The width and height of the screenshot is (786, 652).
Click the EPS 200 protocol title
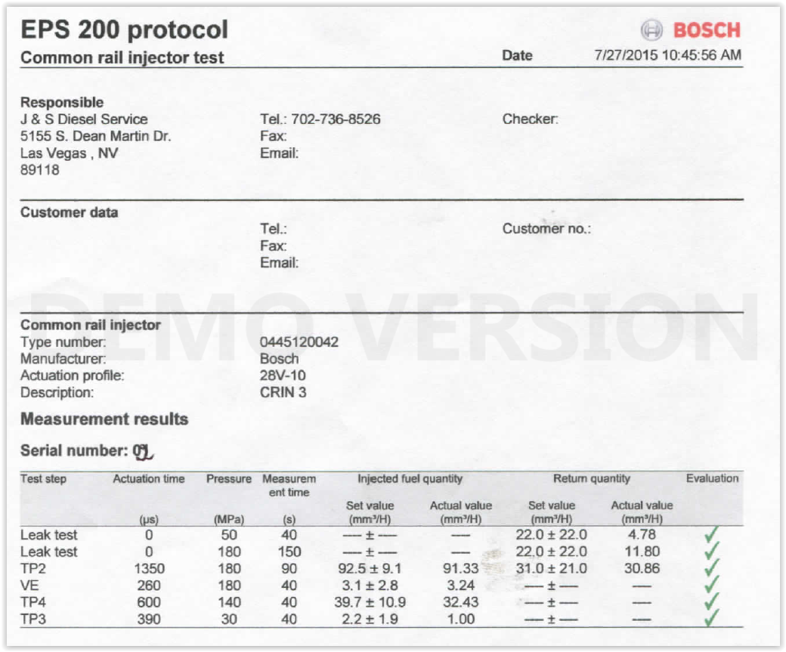[124, 30]
